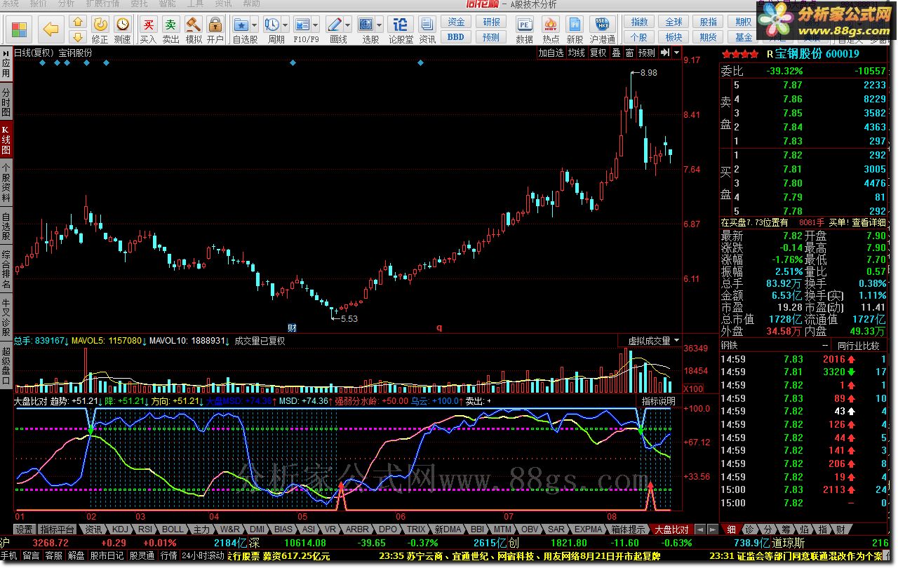Switch to the RSI indicator tab
This screenshot has width=898, height=568.
pos(145,529)
